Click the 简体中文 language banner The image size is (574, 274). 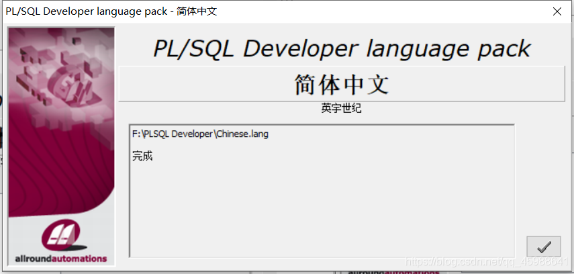[342, 84]
